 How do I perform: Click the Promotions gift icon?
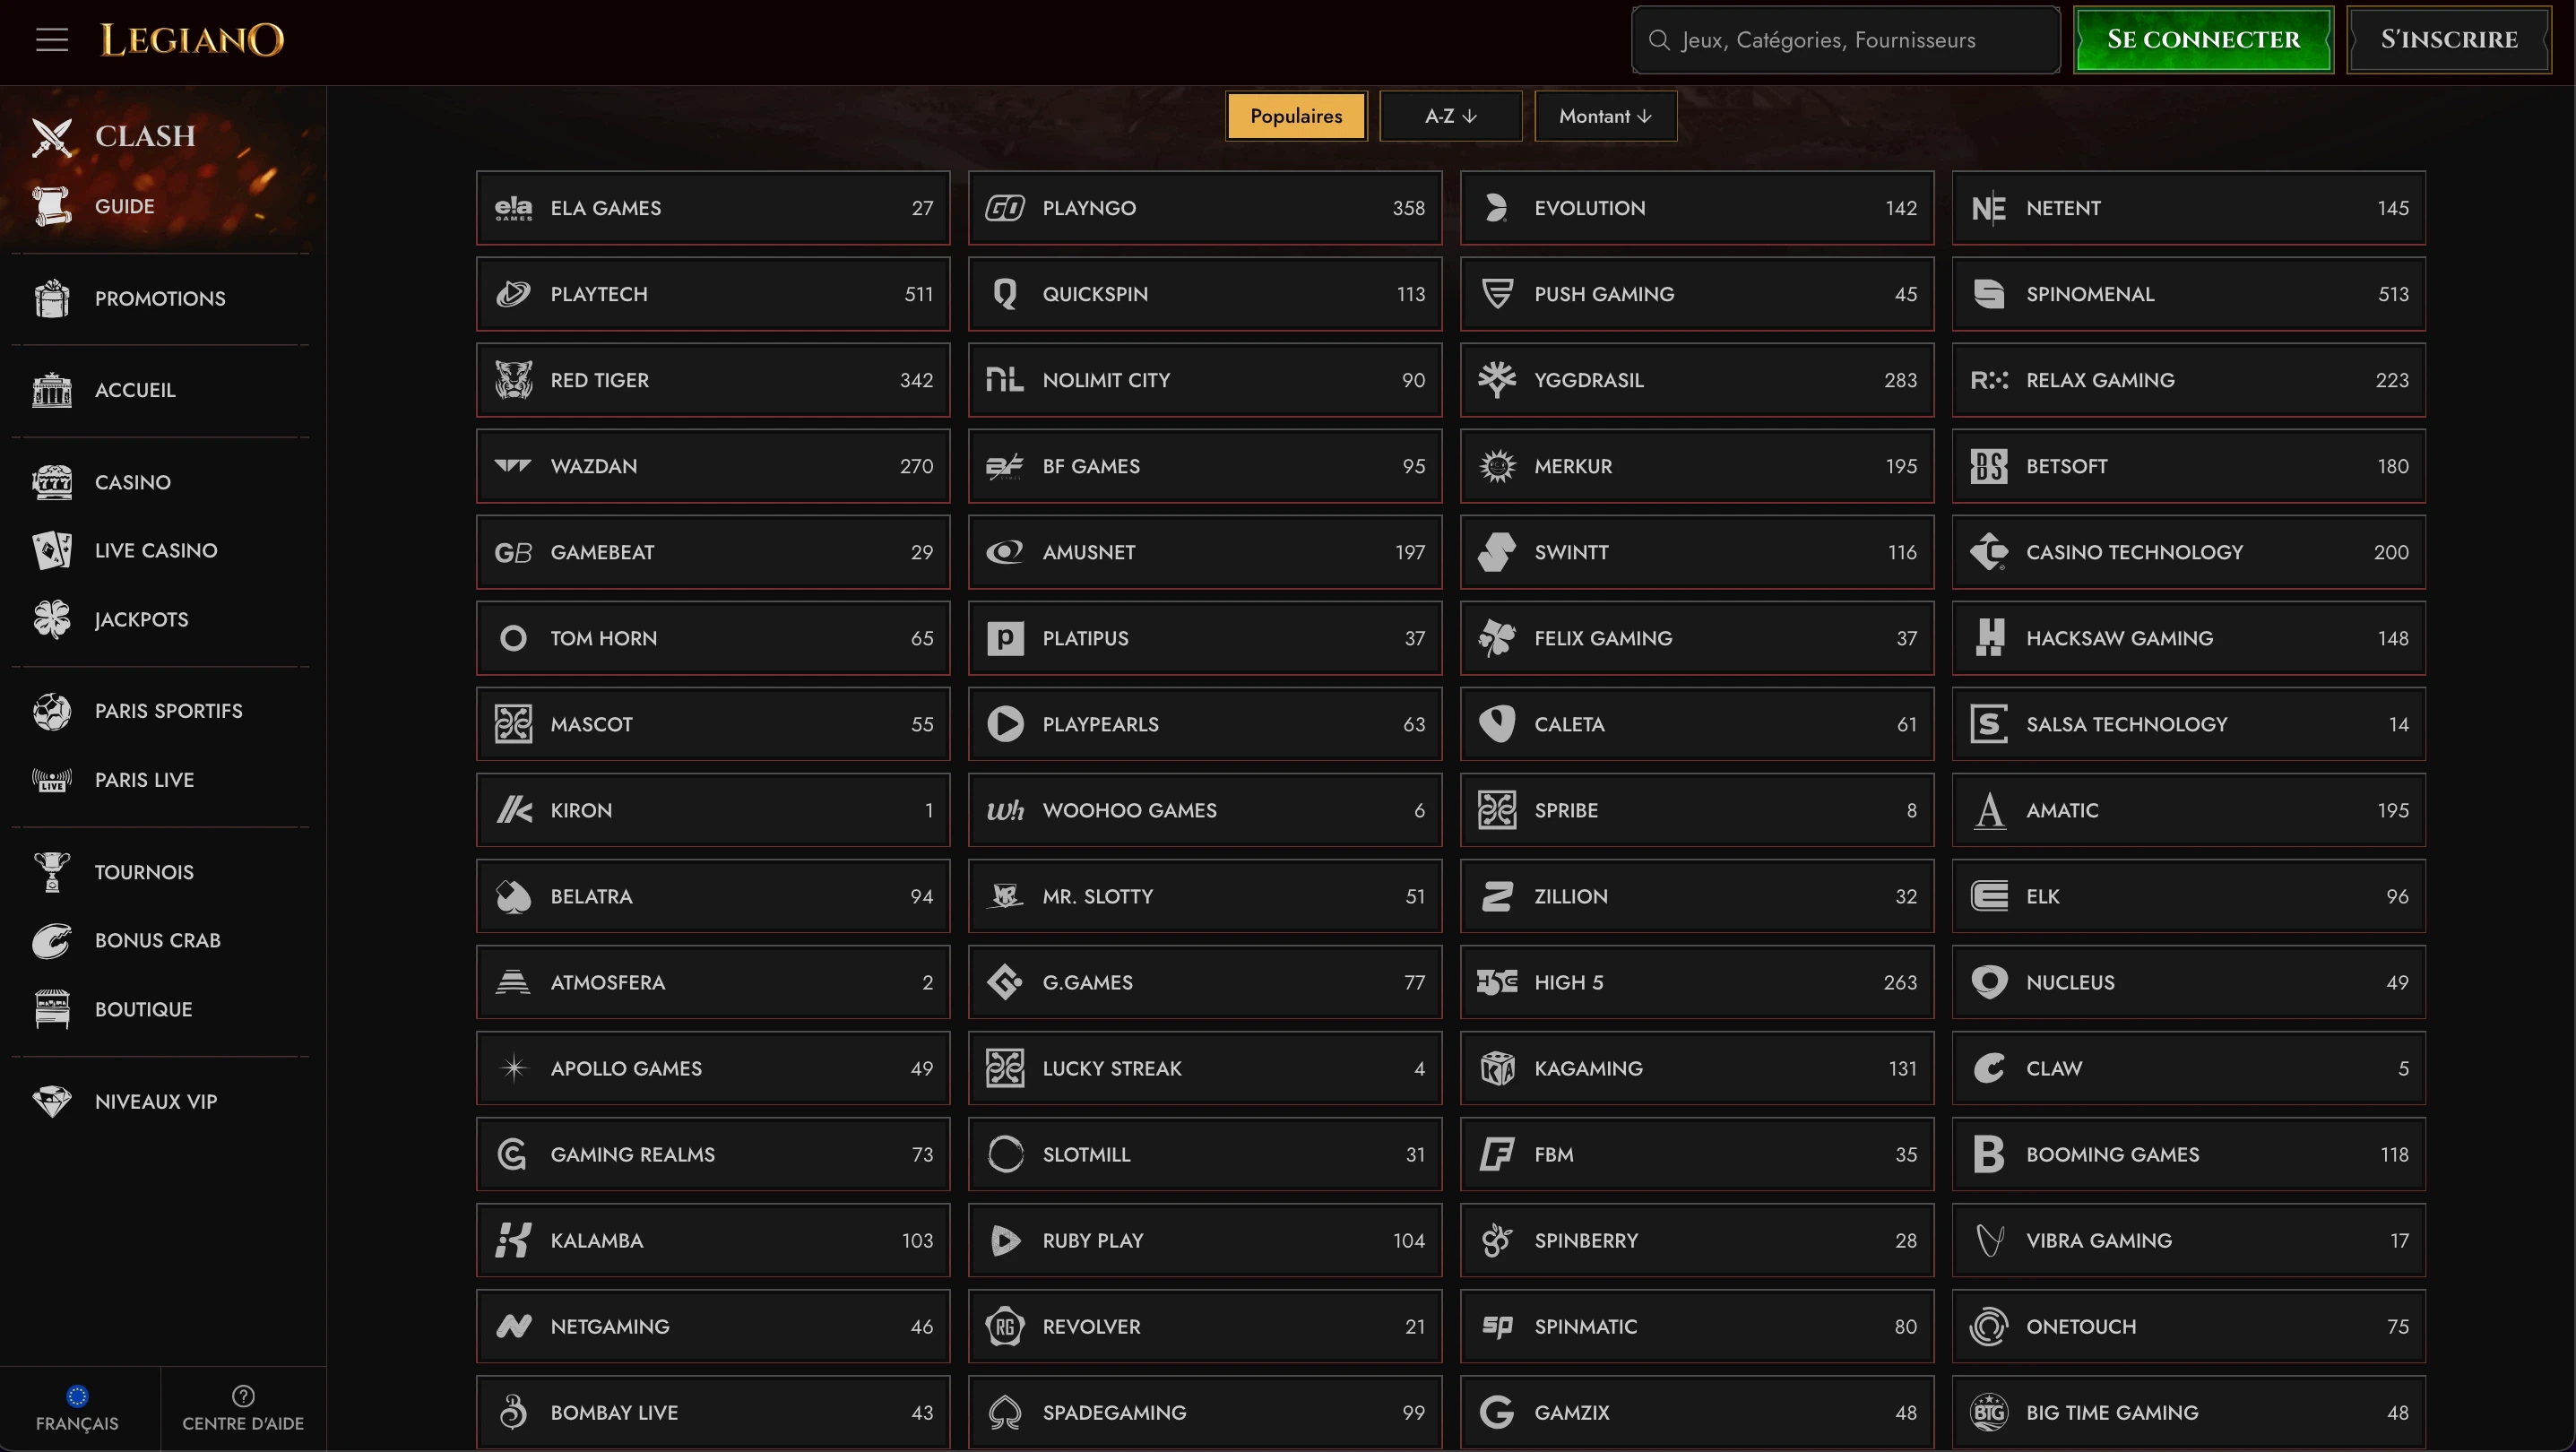[52, 298]
